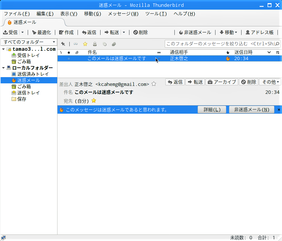Open the 受信 dropdown arrow

coord(22,32)
